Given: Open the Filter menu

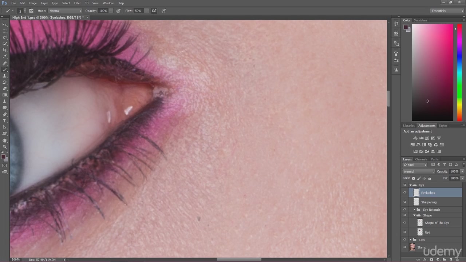Looking at the screenshot, I should (78, 3).
